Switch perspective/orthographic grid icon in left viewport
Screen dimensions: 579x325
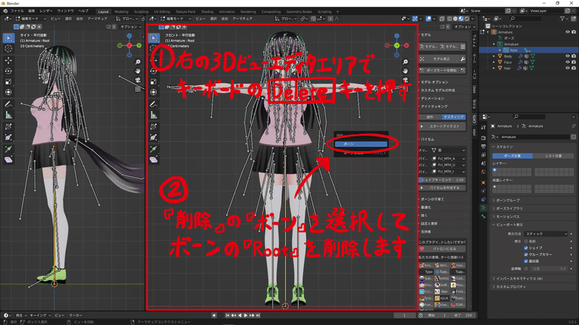(138, 89)
